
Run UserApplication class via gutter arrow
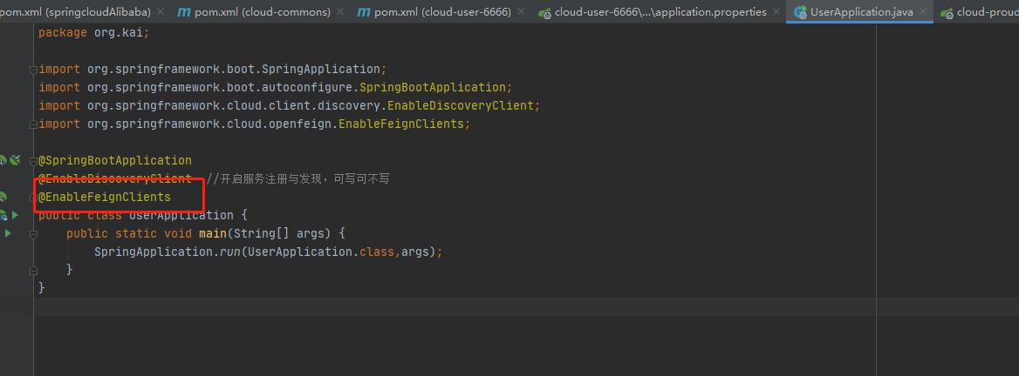(x=15, y=215)
